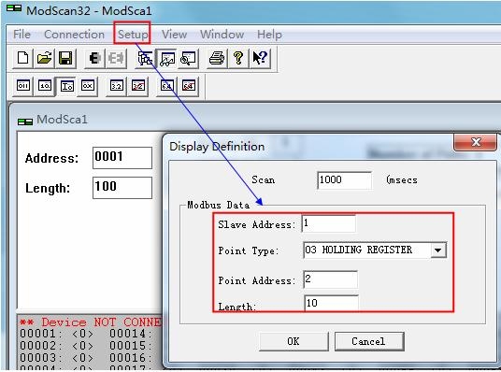Click the 'Point Type:' label

[x=249, y=250]
